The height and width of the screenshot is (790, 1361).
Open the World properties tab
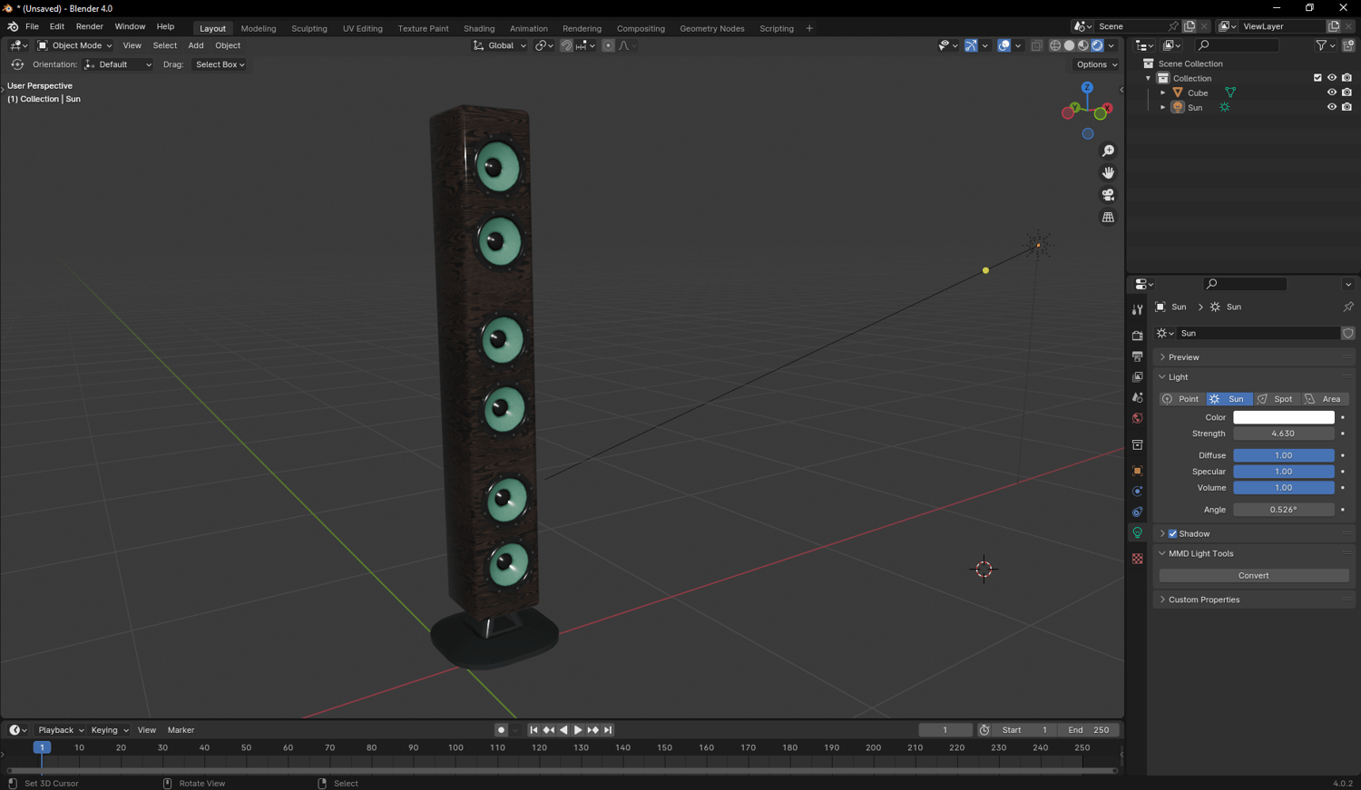(1137, 419)
